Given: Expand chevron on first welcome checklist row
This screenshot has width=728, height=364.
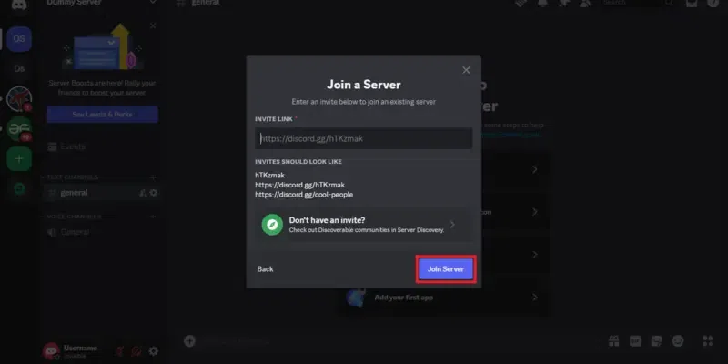Looking at the screenshot, I should click(535, 169).
